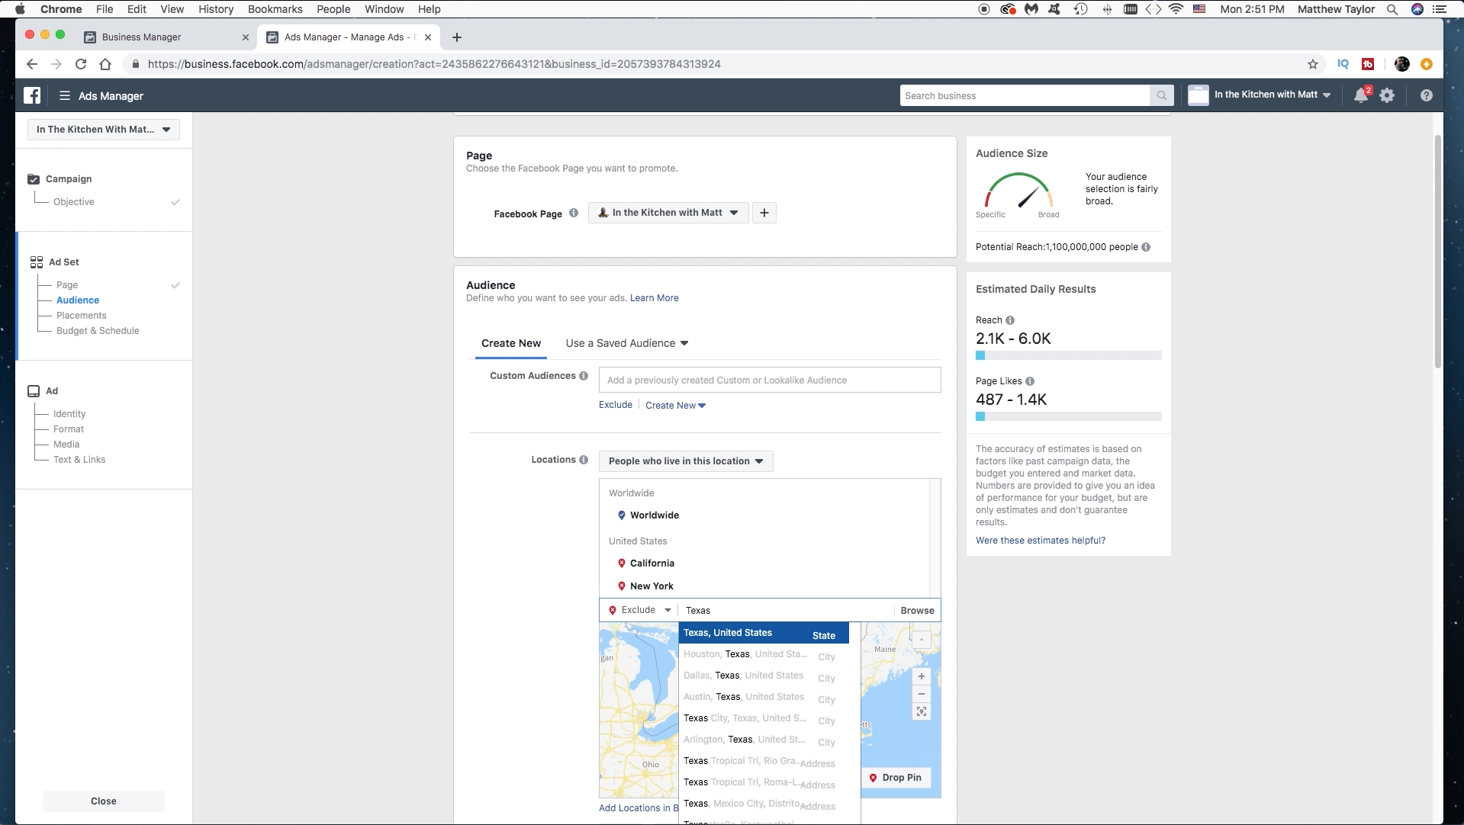Image resolution: width=1464 pixels, height=825 pixels.
Task: Click the Custom Audiences input field
Action: click(x=770, y=380)
